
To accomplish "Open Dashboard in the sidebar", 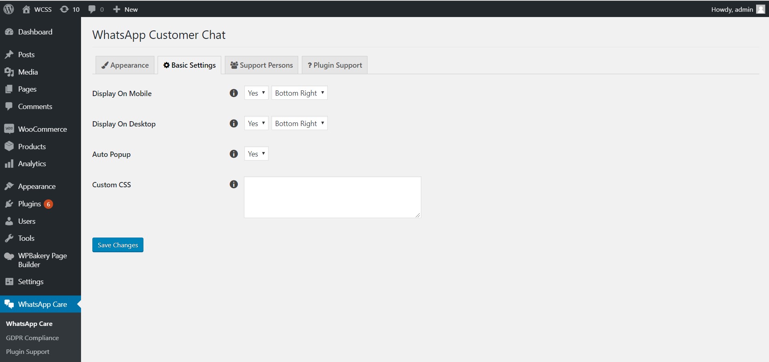I will [41, 32].
